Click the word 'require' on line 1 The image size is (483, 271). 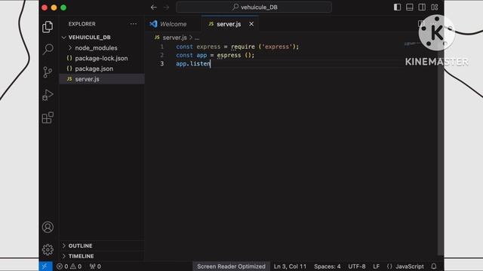pyautogui.click(x=243, y=47)
